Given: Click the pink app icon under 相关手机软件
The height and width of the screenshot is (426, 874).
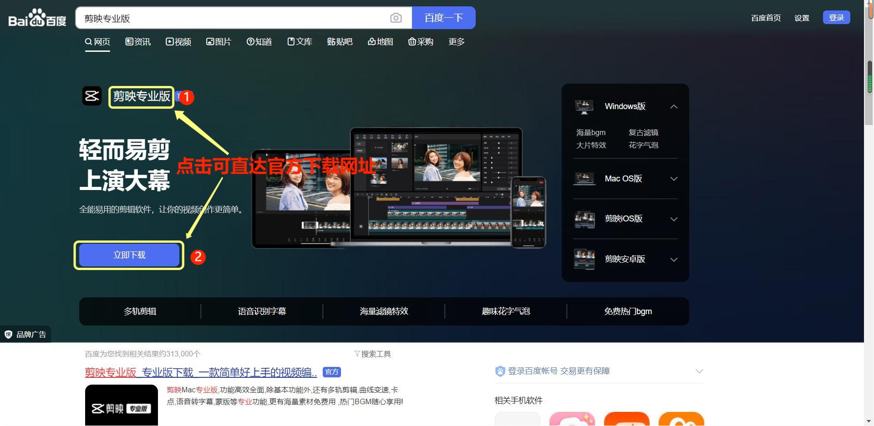Looking at the screenshot, I should coord(572,419).
